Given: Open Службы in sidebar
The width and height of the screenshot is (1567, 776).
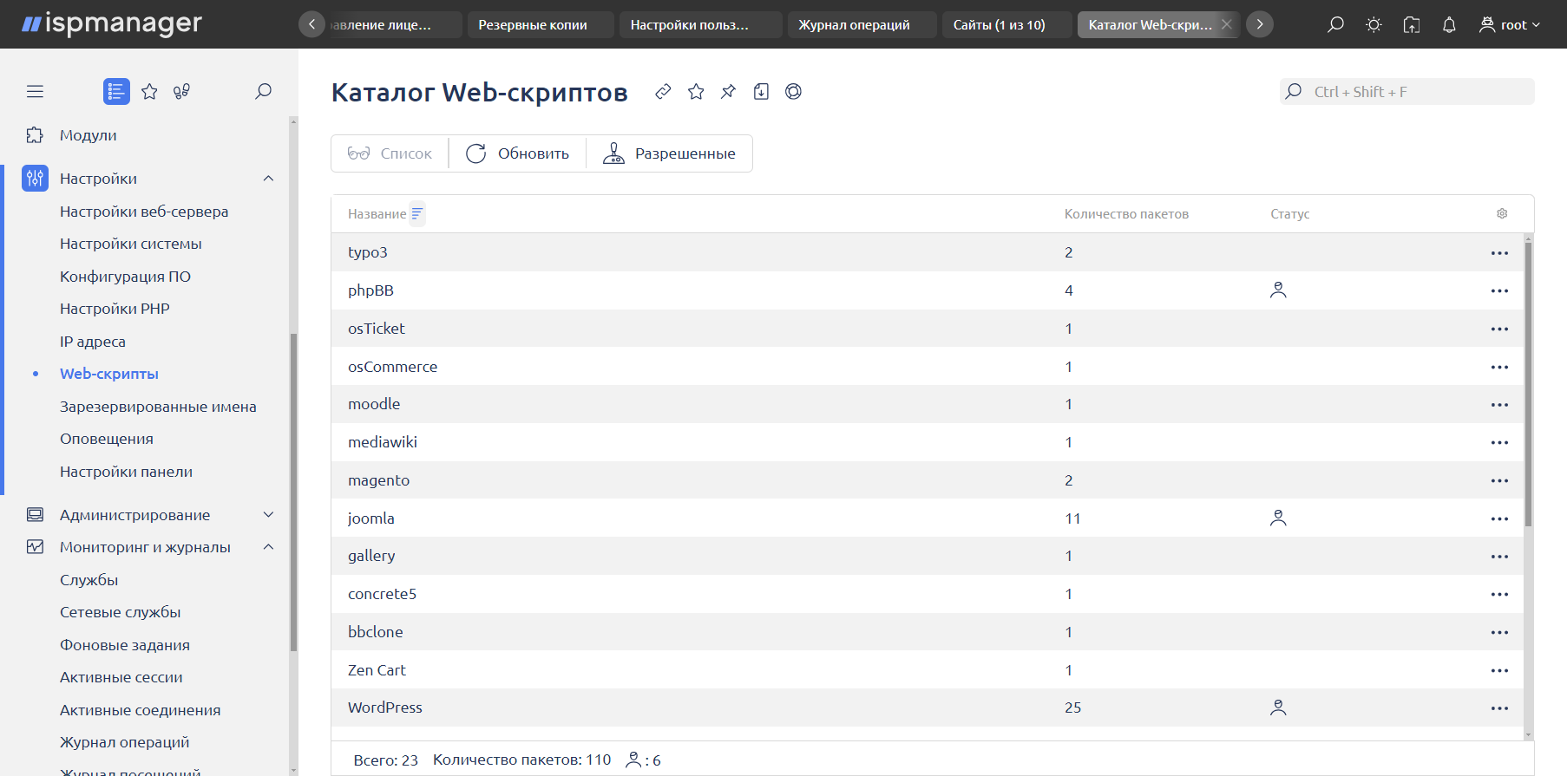Looking at the screenshot, I should (x=89, y=580).
